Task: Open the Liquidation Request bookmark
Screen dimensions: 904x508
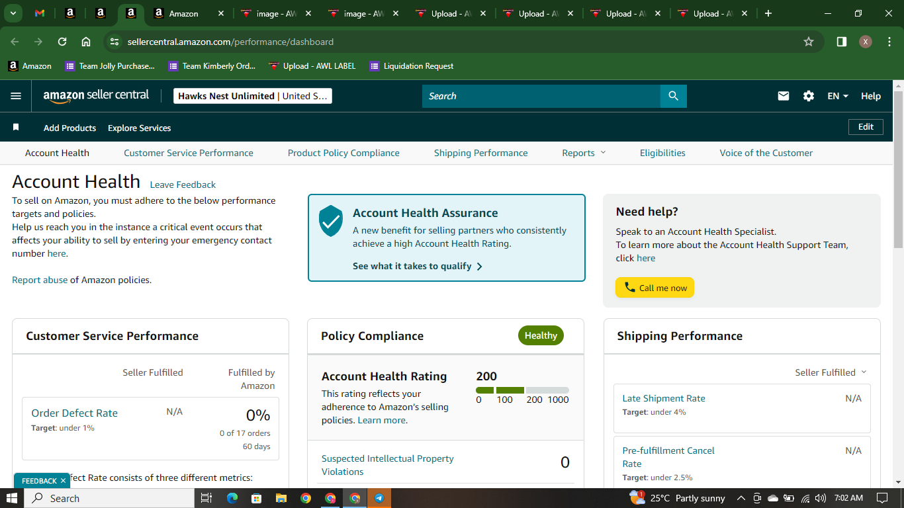Action: [412, 66]
